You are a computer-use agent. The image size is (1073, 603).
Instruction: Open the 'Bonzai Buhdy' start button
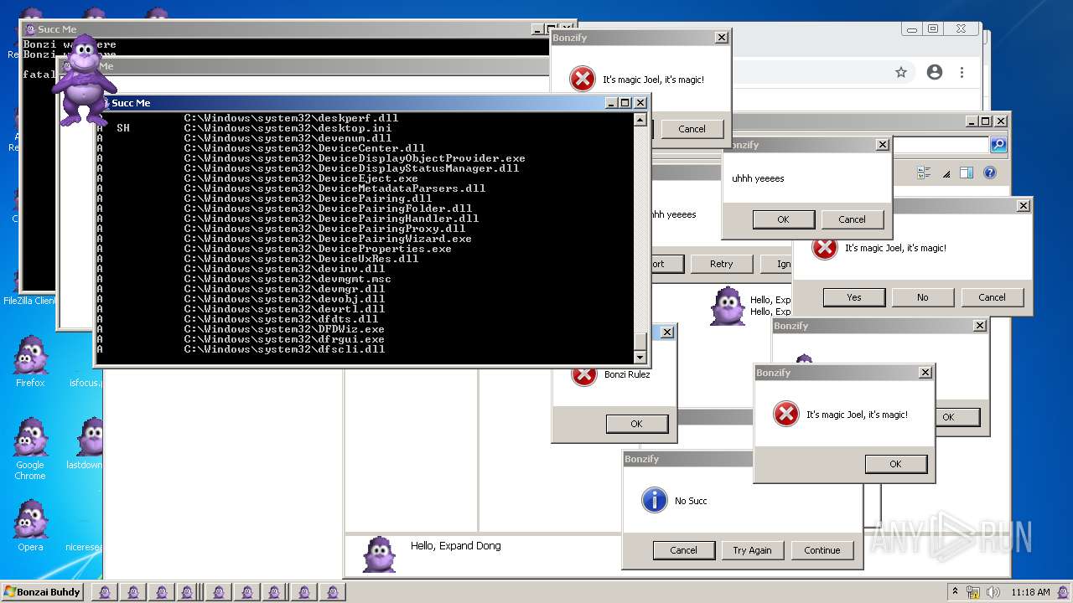(x=42, y=592)
